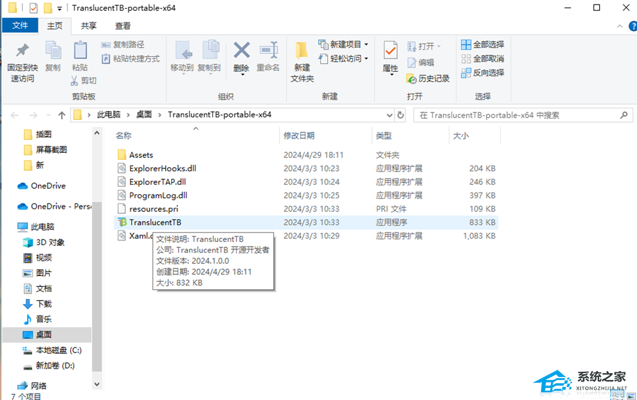This screenshot has width=637, height=400.
Task: Open 音乐 in navigation pane
Action: coord(44,319)
